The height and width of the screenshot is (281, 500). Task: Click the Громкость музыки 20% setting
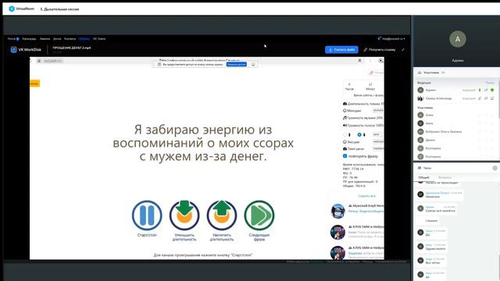(x=362, y=118)
